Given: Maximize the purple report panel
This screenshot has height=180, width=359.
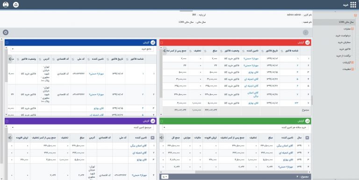Looking at the screenshot, I should (7, 121).
